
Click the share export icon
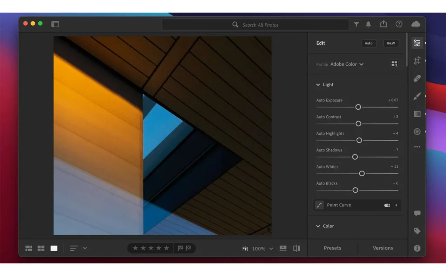383,24
